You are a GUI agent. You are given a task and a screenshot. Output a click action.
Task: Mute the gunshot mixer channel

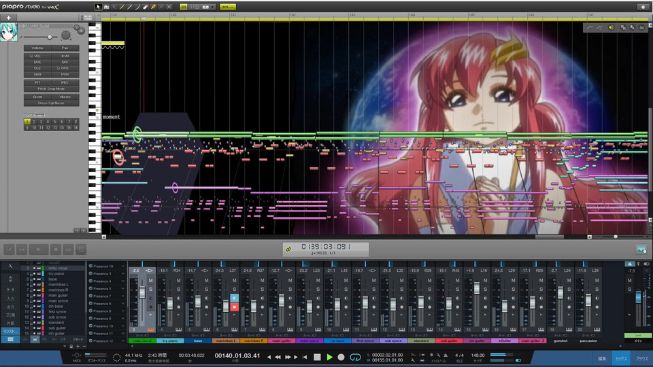coord(569,281)
